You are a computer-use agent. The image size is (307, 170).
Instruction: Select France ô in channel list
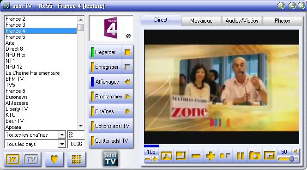point(41,91)
